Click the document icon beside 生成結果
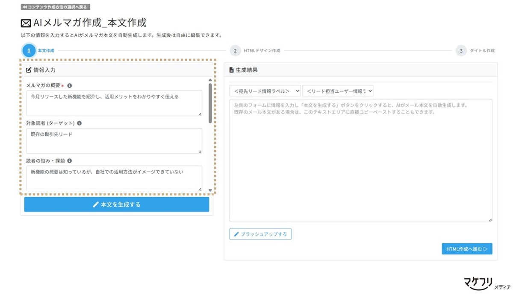 231,70
